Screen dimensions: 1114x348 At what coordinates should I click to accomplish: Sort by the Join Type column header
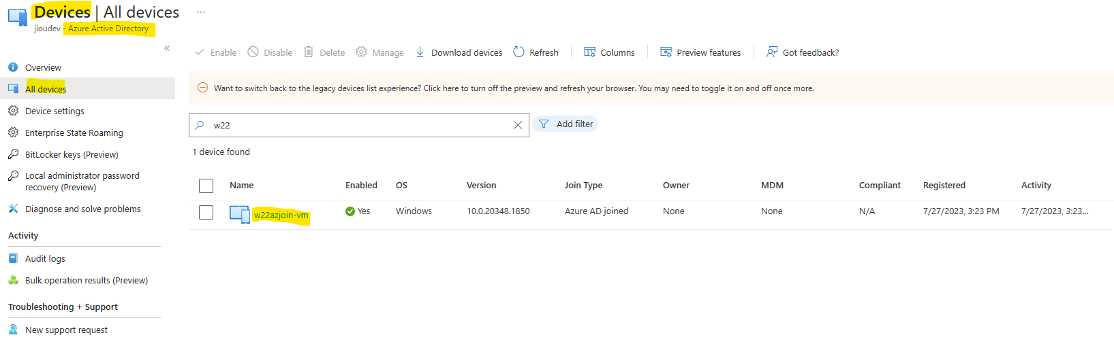[x=583, y=185]
